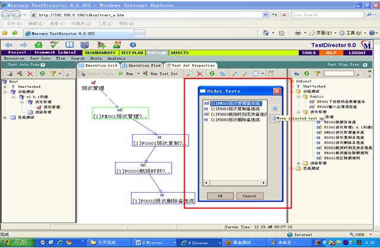380x248 pixels.
Task: Refresh the Execution Flow diagram
Action: [x=212, y=74]
